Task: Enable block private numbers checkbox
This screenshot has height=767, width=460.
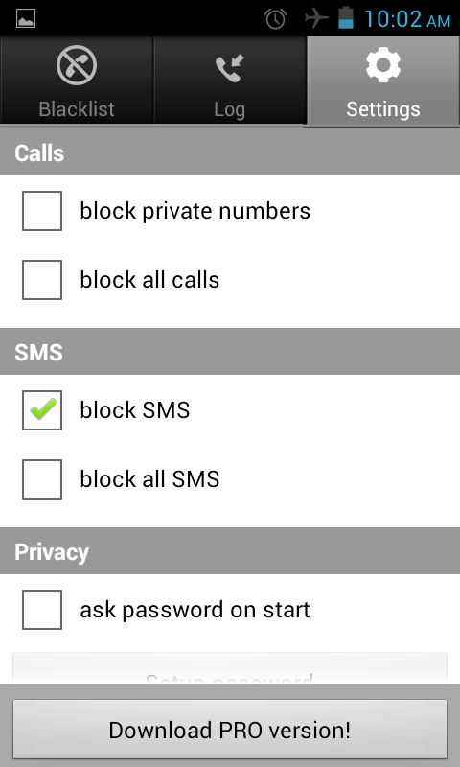Action: click(42, 211)
